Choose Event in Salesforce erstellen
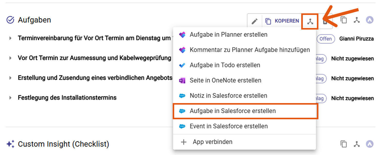The width and height of the screenshot is (380, 155). pos(228,126)
